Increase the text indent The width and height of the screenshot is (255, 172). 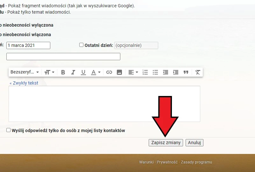[176, 72]
